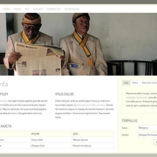Click the Ipsus field containing Malignus
157x157 pixels.
147,128
